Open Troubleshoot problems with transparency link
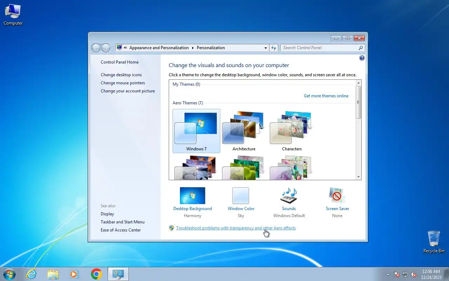Viewport: 449px width, 281px height. point(236,228)
